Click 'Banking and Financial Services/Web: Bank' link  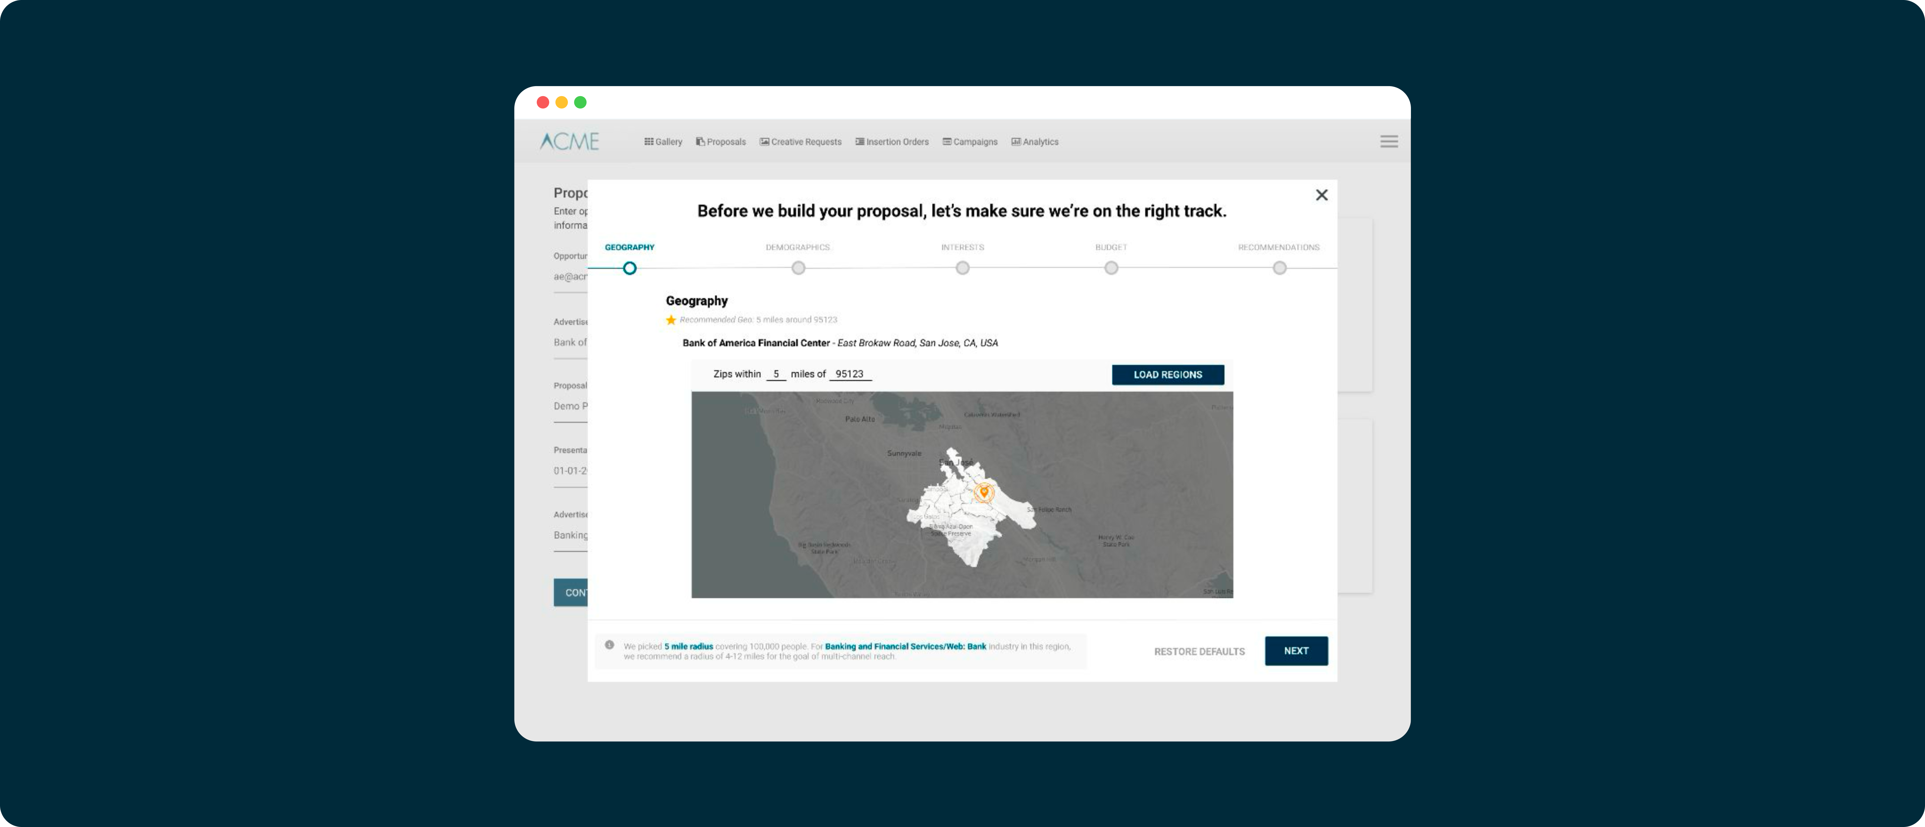(x=905, y=647)
